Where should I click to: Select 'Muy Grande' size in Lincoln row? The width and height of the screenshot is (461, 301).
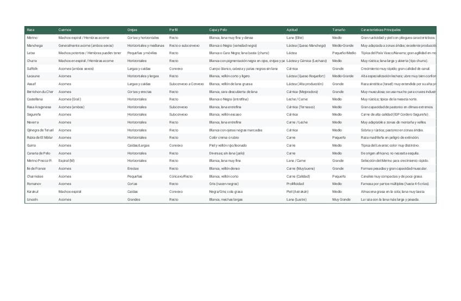(341, 200)
